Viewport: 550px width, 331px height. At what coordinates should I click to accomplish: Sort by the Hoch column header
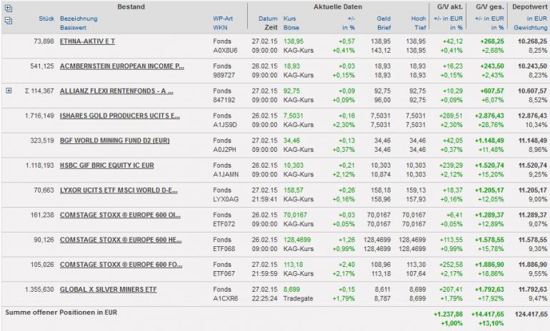click(x=419, y=18)
